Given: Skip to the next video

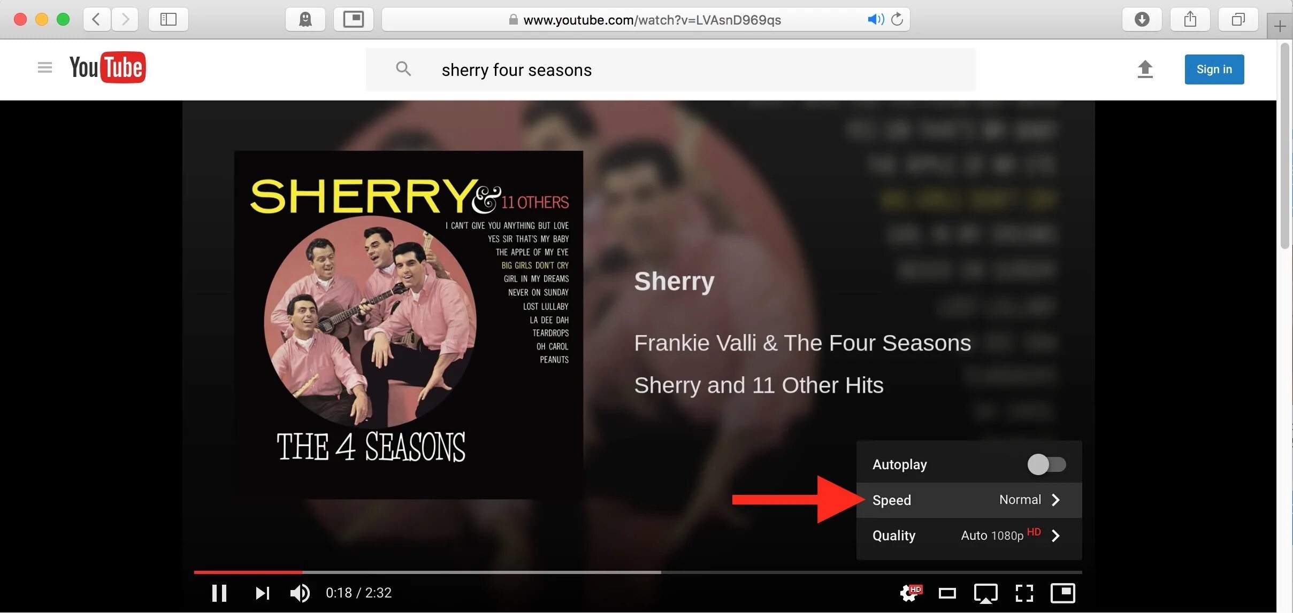Looking at the screenshot, I should pos(262,593).
